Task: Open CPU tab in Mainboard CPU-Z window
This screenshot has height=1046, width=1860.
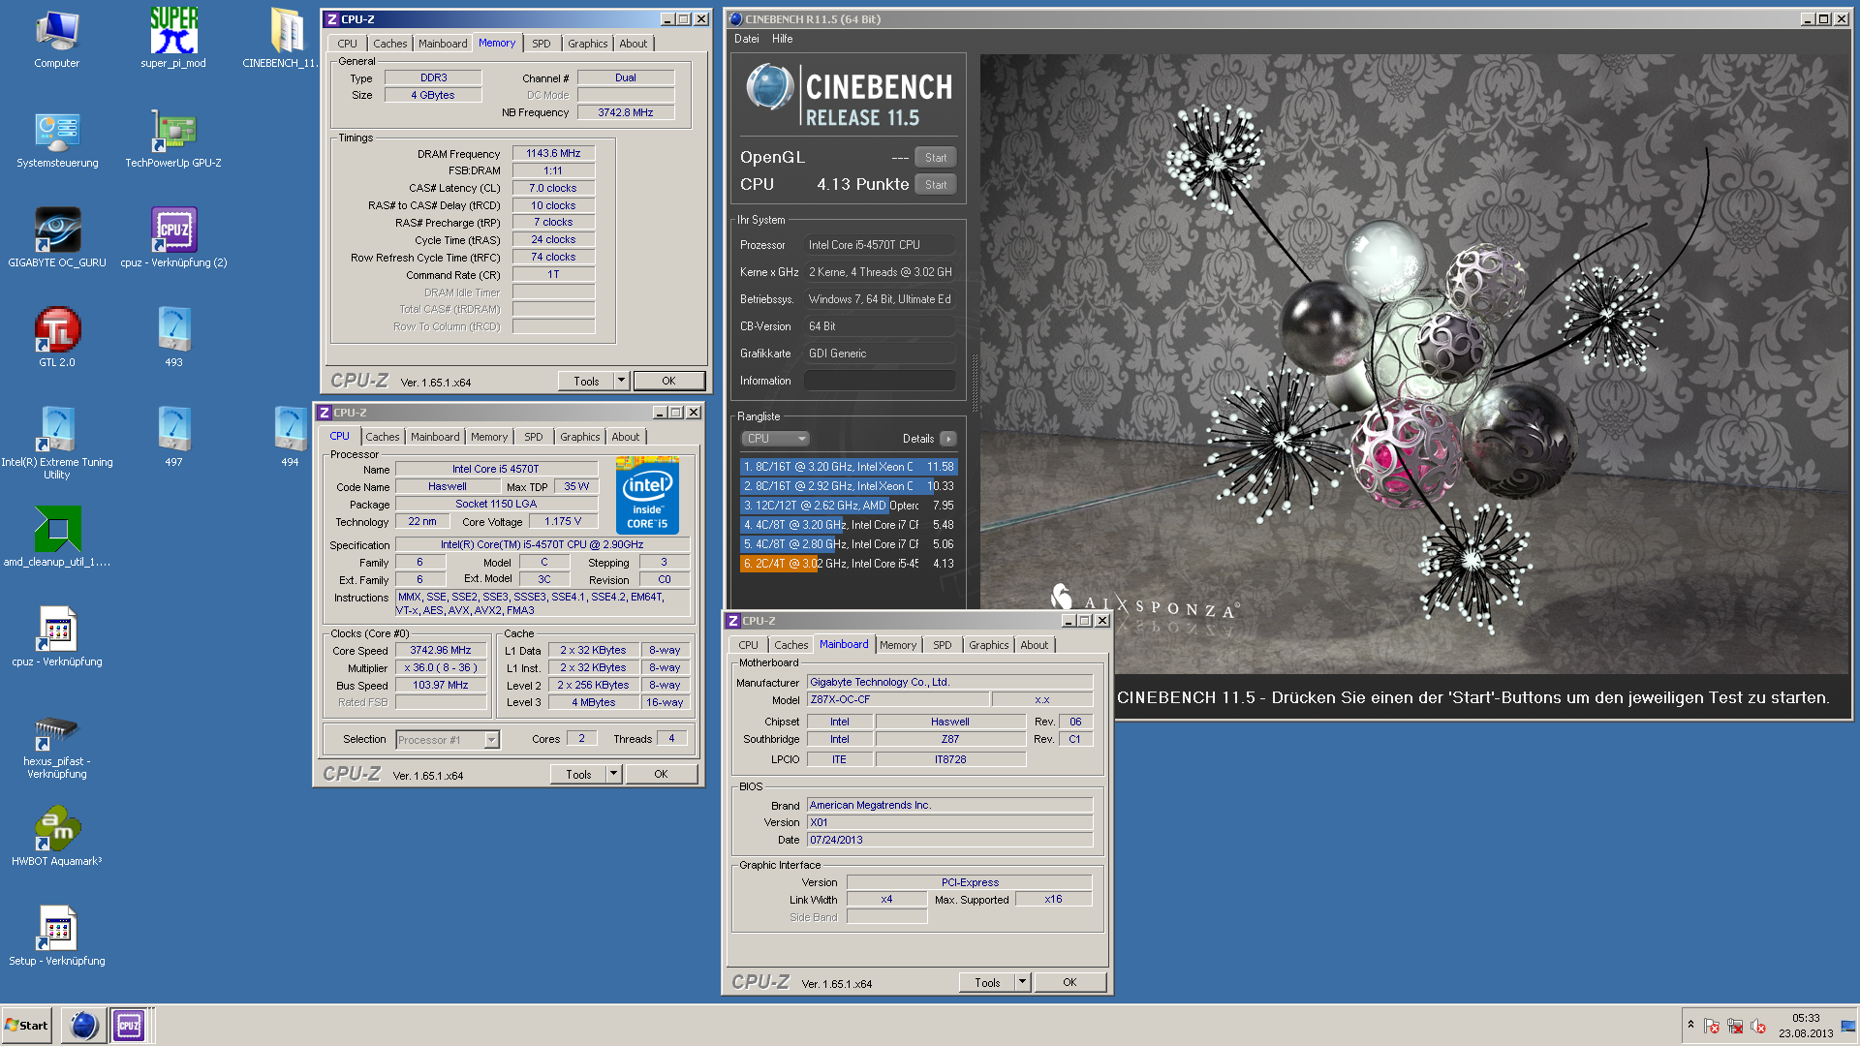Action: coord(748,645)
